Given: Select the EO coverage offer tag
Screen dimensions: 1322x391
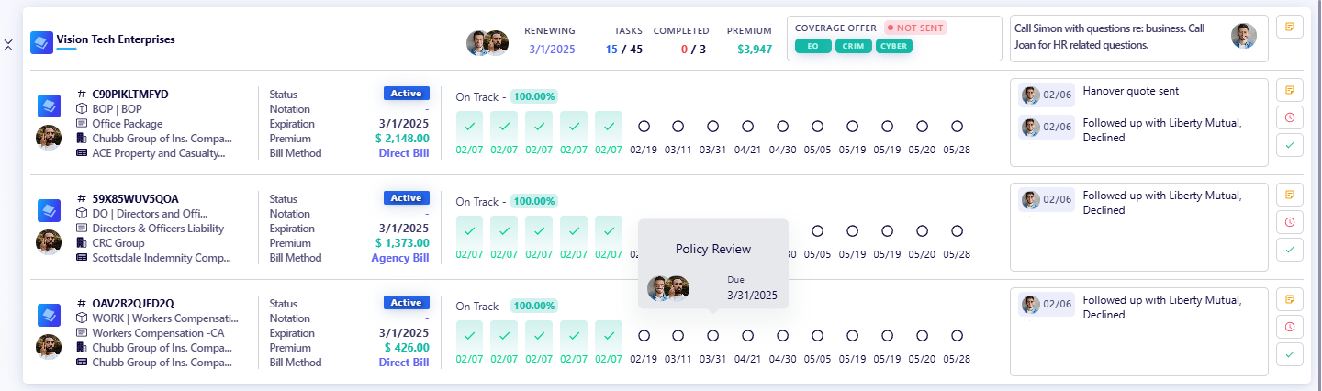Looking at the screenshot, I should [x=812, y=46].
